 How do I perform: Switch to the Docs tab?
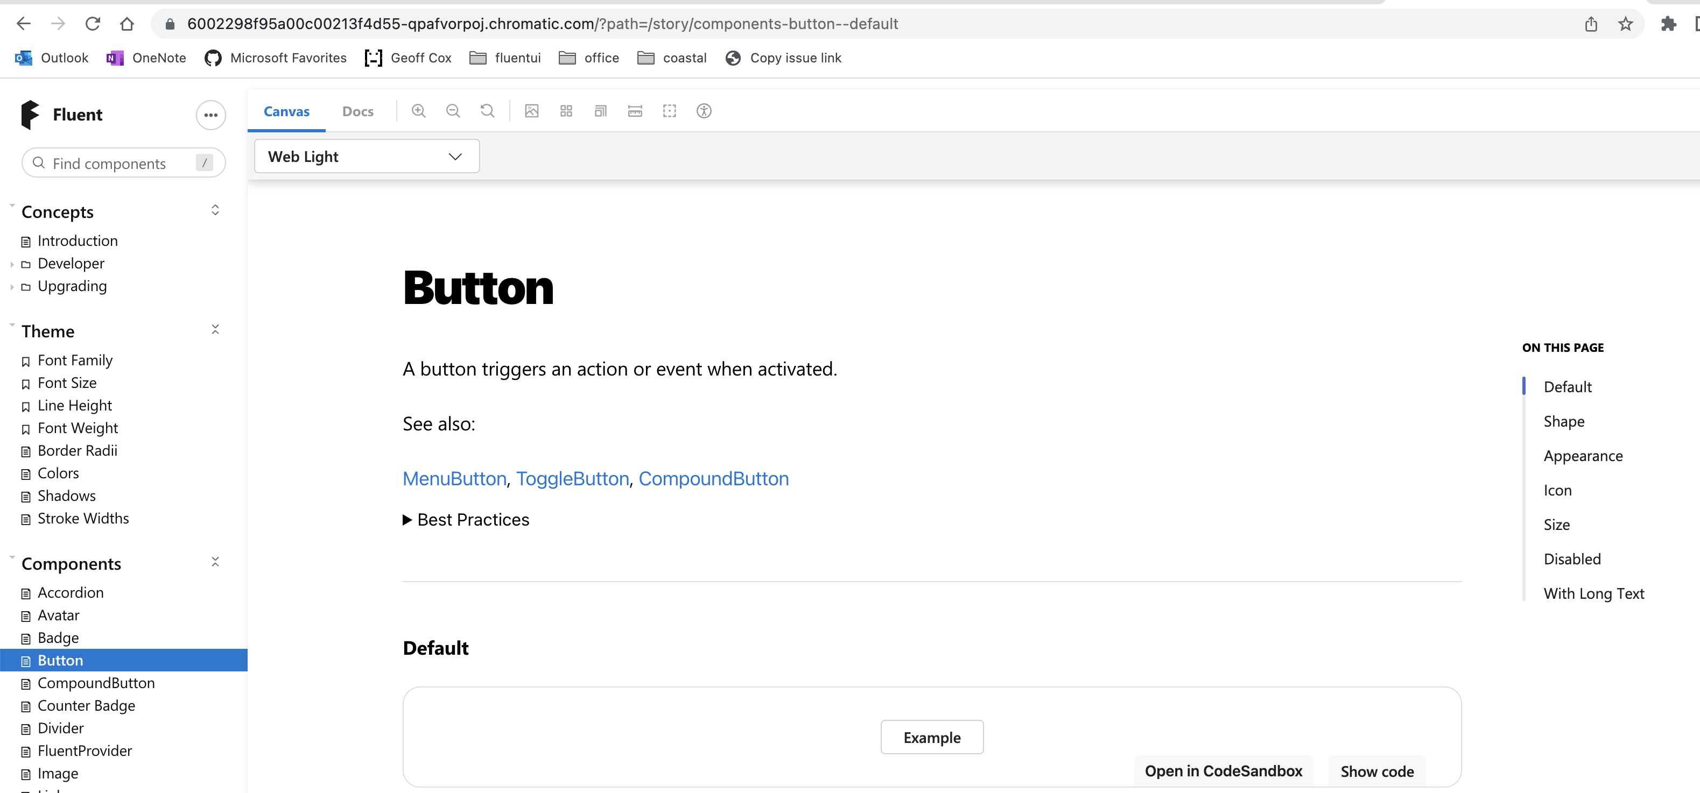(x=357, y=111)
